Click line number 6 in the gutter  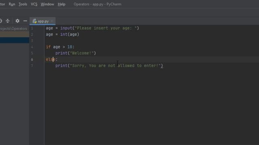click(x=32, y=60)
